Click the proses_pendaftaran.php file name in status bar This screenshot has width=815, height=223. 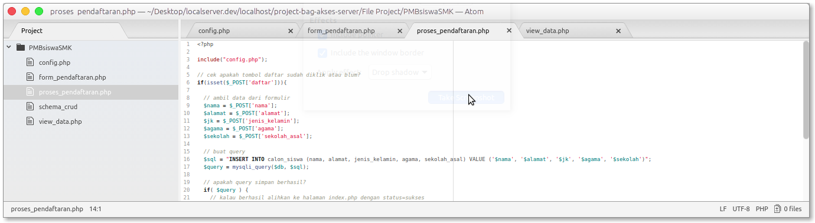(x=47, y=209)
